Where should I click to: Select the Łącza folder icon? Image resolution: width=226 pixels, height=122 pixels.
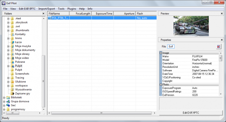[12, 42]
